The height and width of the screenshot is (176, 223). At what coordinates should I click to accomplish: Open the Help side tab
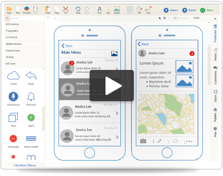215,132
